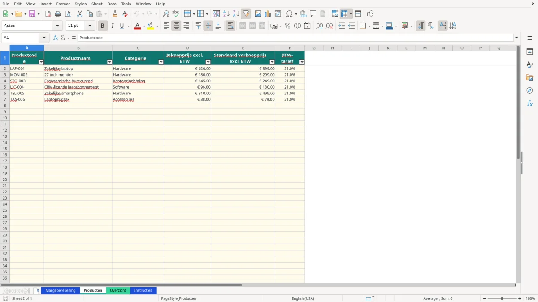The height and width of the screenshot is (302, 538).
Task: Toggle Left-to-Right text direction
Action: point(421,26)
